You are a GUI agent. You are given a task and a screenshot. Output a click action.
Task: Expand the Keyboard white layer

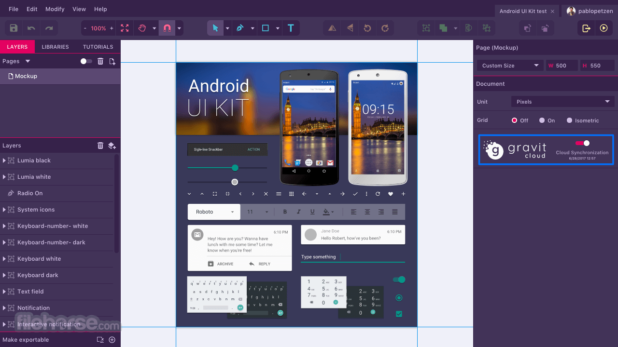click(4, 259)
